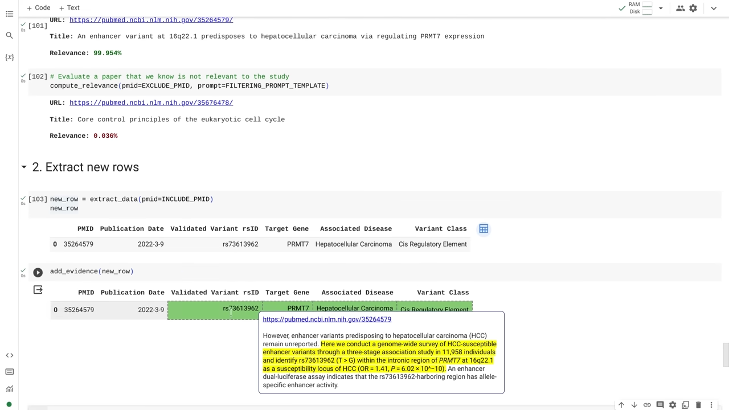Open the RAM/Disk runtime dropdown arrow
This screenshot has height=410, width=729.
coord(661,8)
